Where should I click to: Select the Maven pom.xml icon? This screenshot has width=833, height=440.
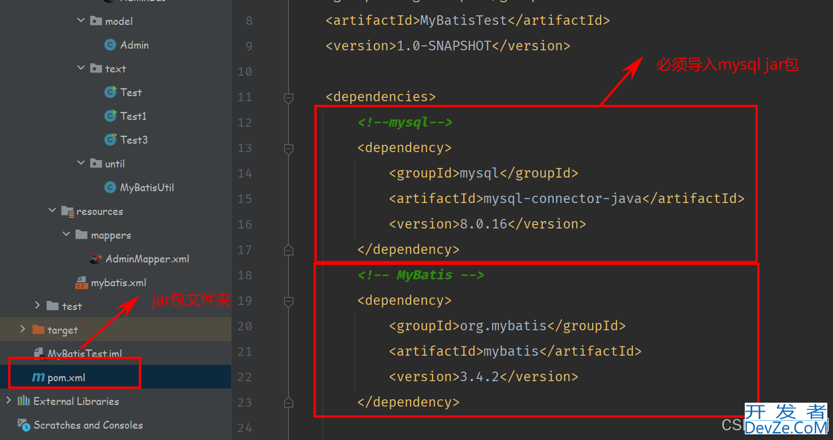[38, 377]
